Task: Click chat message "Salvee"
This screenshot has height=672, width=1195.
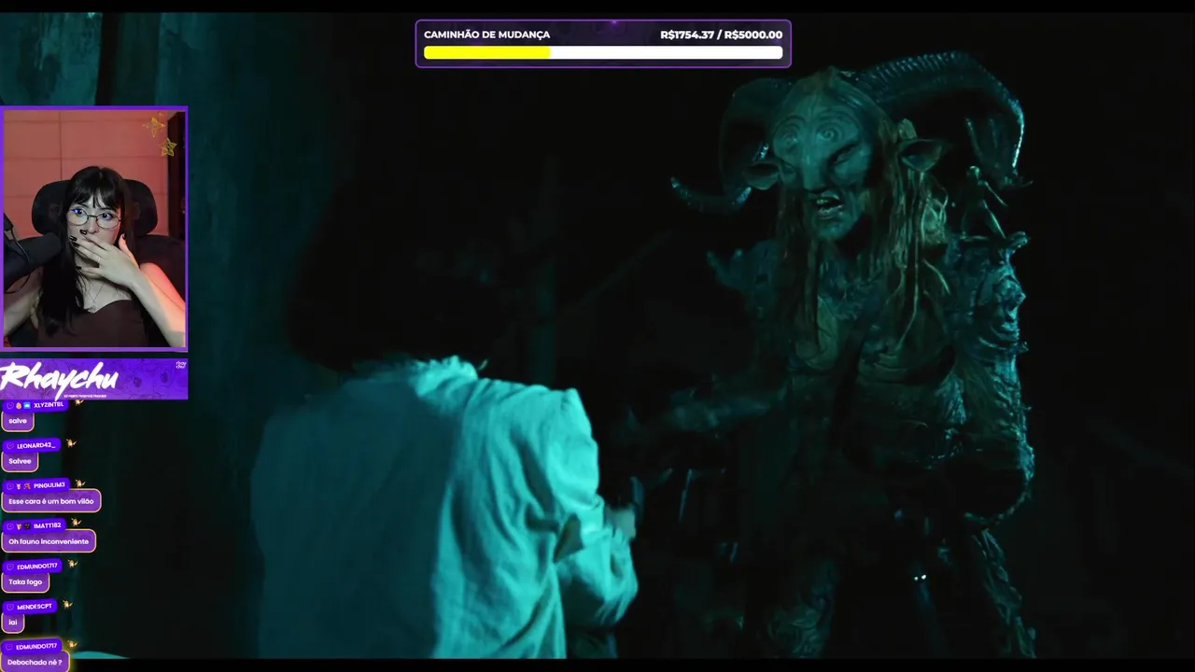Action: (20, 461)
